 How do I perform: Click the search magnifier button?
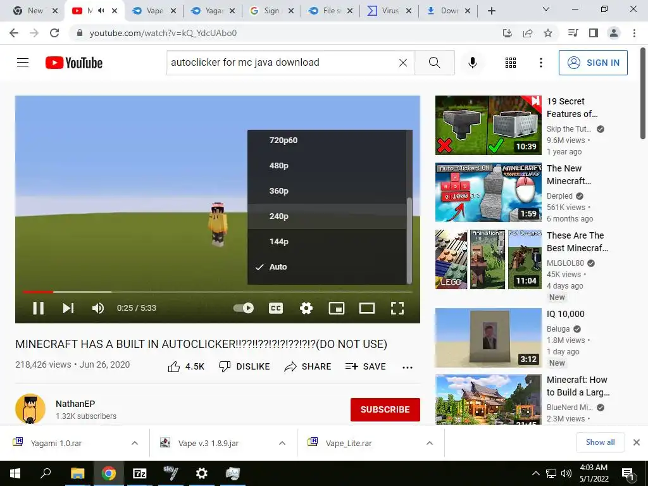point(434,63)
